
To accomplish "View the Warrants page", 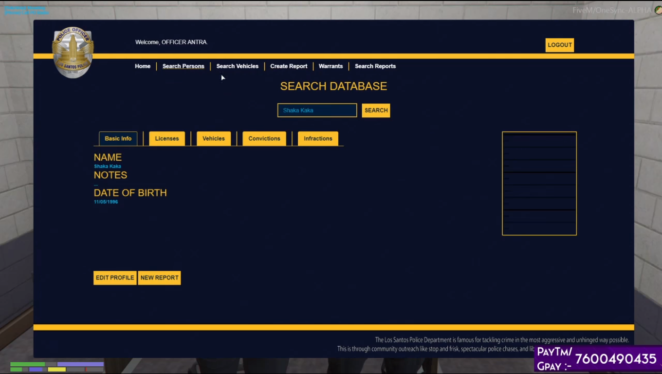I will coord(331,66).
